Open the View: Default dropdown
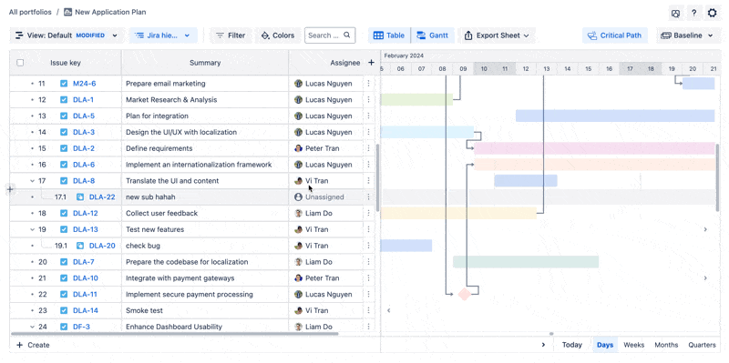 point(66,35)
